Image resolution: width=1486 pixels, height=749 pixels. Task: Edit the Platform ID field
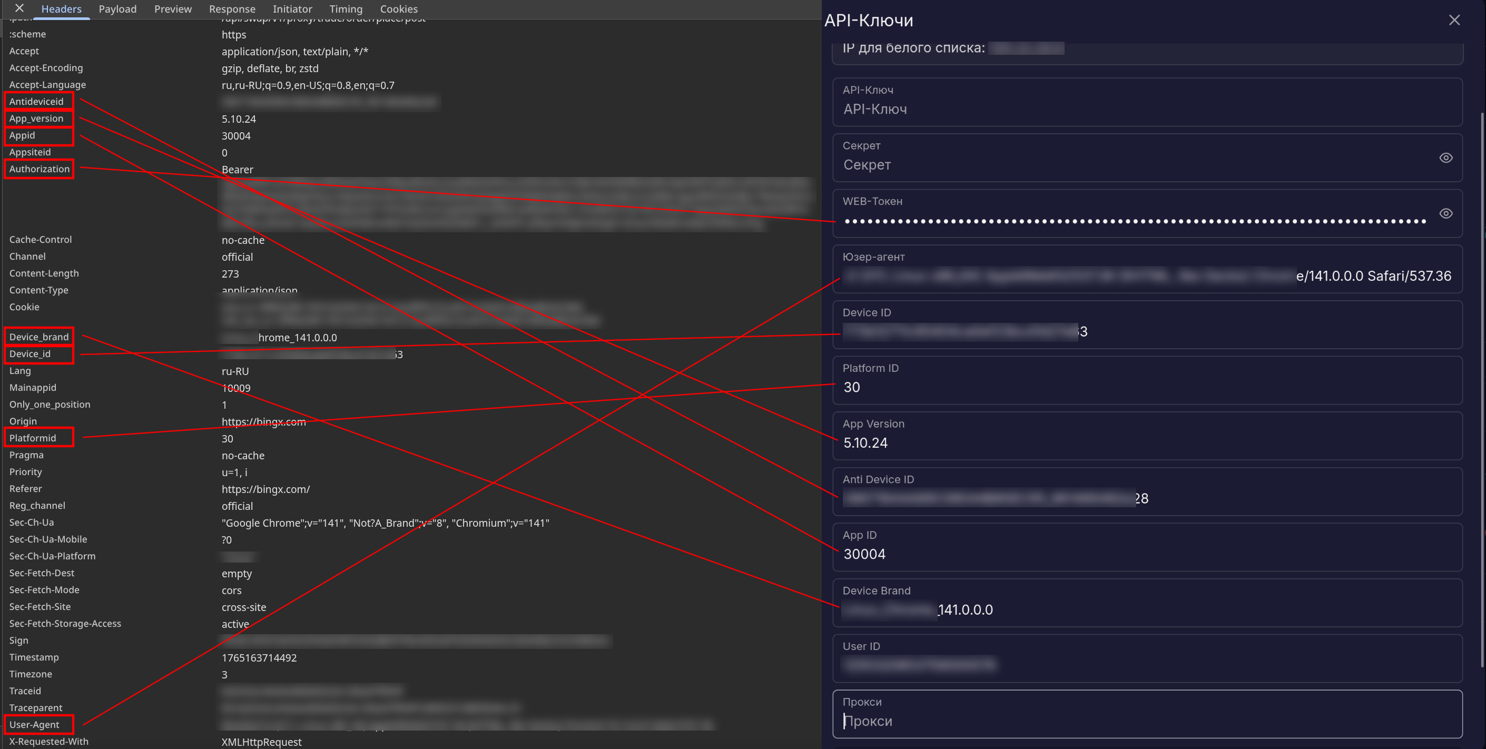1147,380
